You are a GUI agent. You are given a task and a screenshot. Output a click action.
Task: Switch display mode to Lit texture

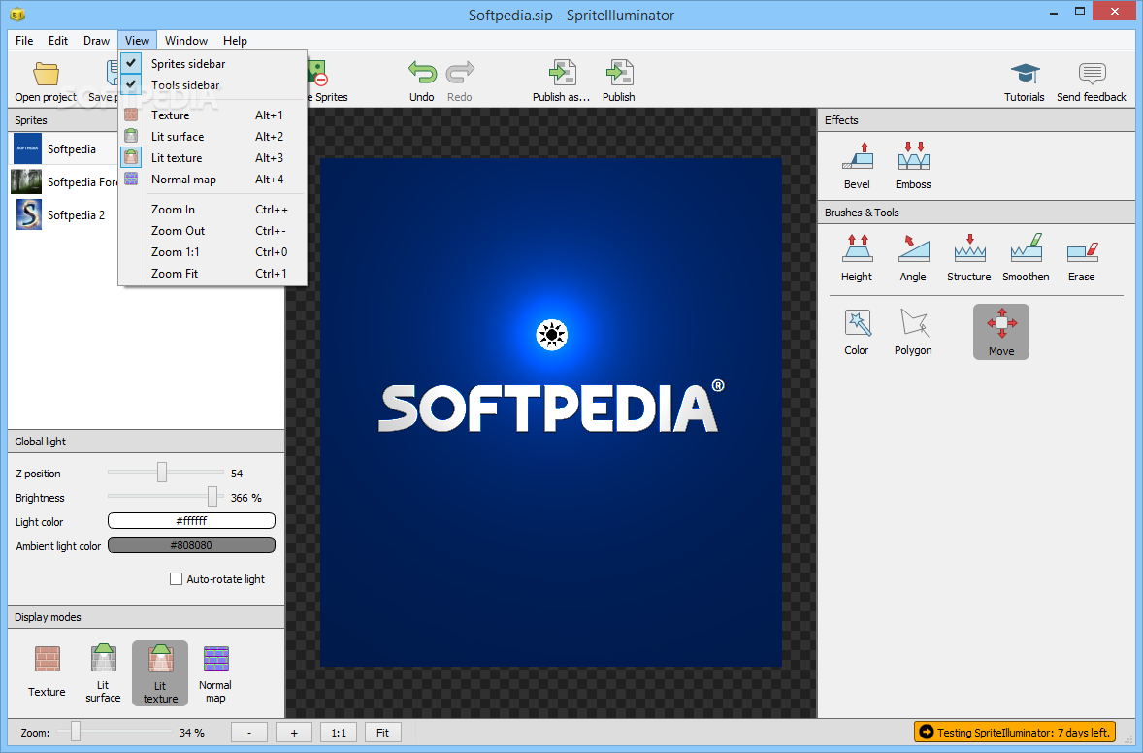[160, 673]
